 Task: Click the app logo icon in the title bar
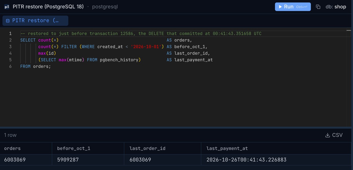7,7
